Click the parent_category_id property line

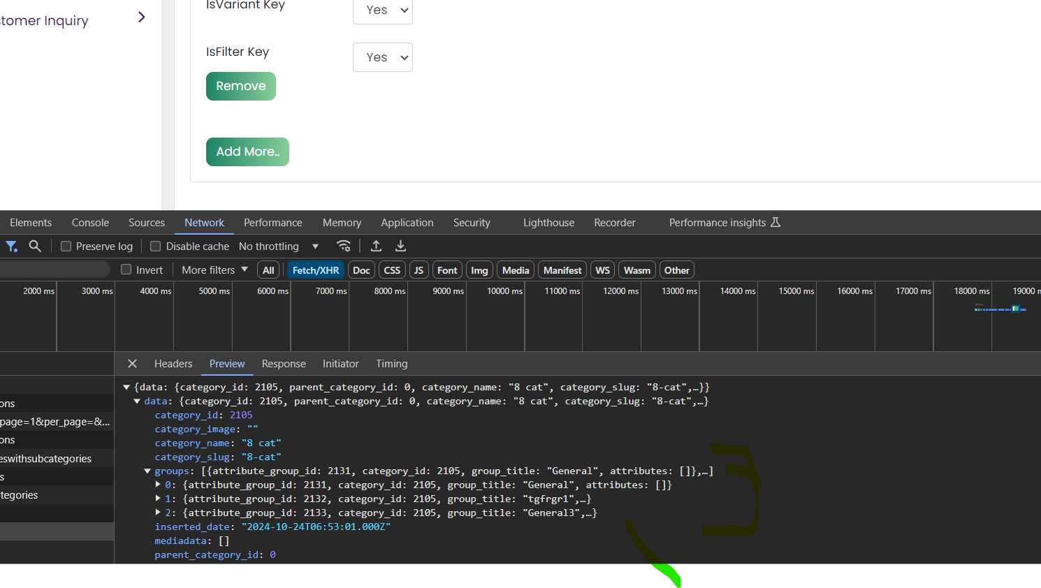215,554
